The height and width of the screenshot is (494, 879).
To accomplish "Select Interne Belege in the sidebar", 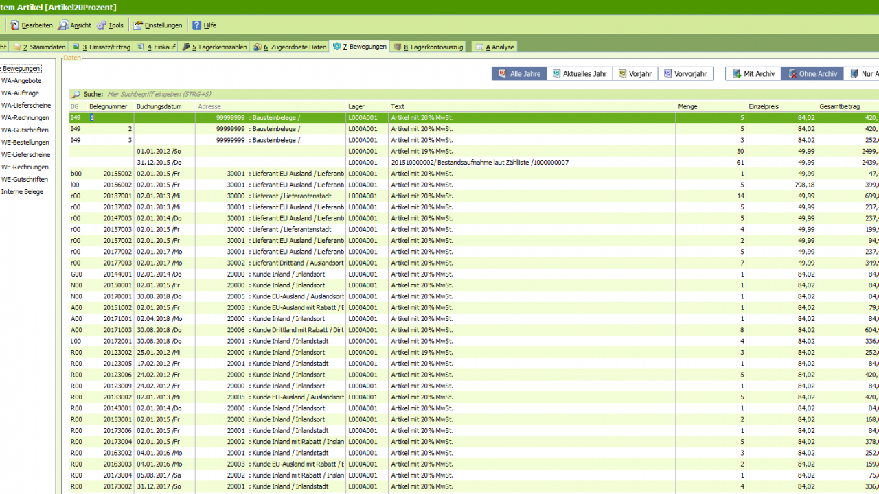I will [x=22, y=192].
